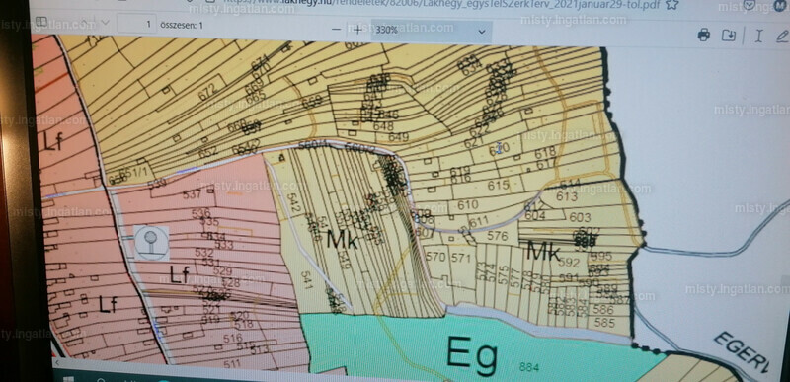Click the tree symbol icon on map
This screenshot has height=382, width=790.
tap(151, 243)
